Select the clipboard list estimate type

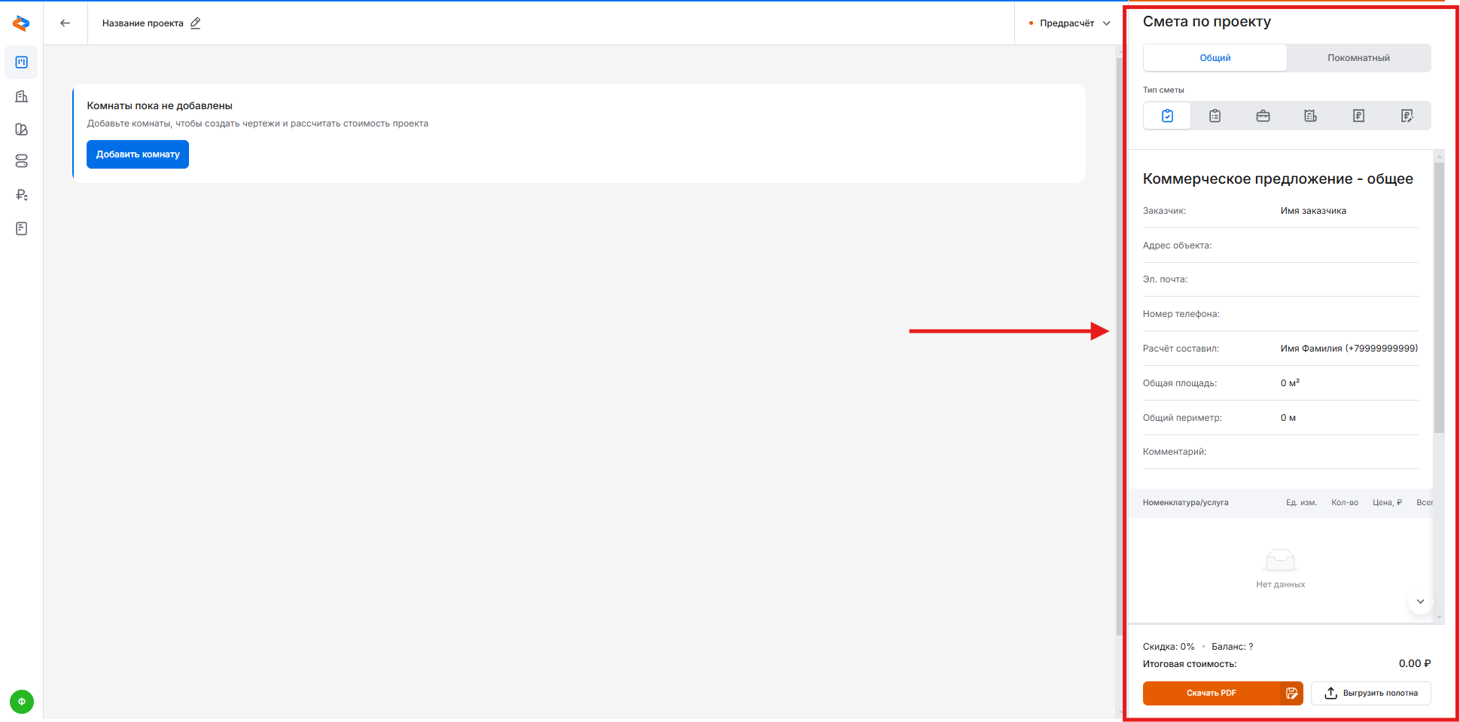pos(1215,116)
